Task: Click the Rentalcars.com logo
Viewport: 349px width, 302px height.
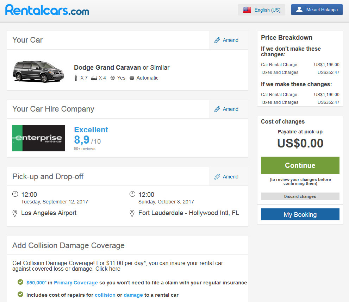Action: coord(47,10)
